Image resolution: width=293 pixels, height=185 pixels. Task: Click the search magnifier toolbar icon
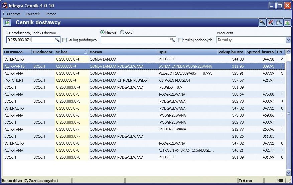(x=262, y=23)
